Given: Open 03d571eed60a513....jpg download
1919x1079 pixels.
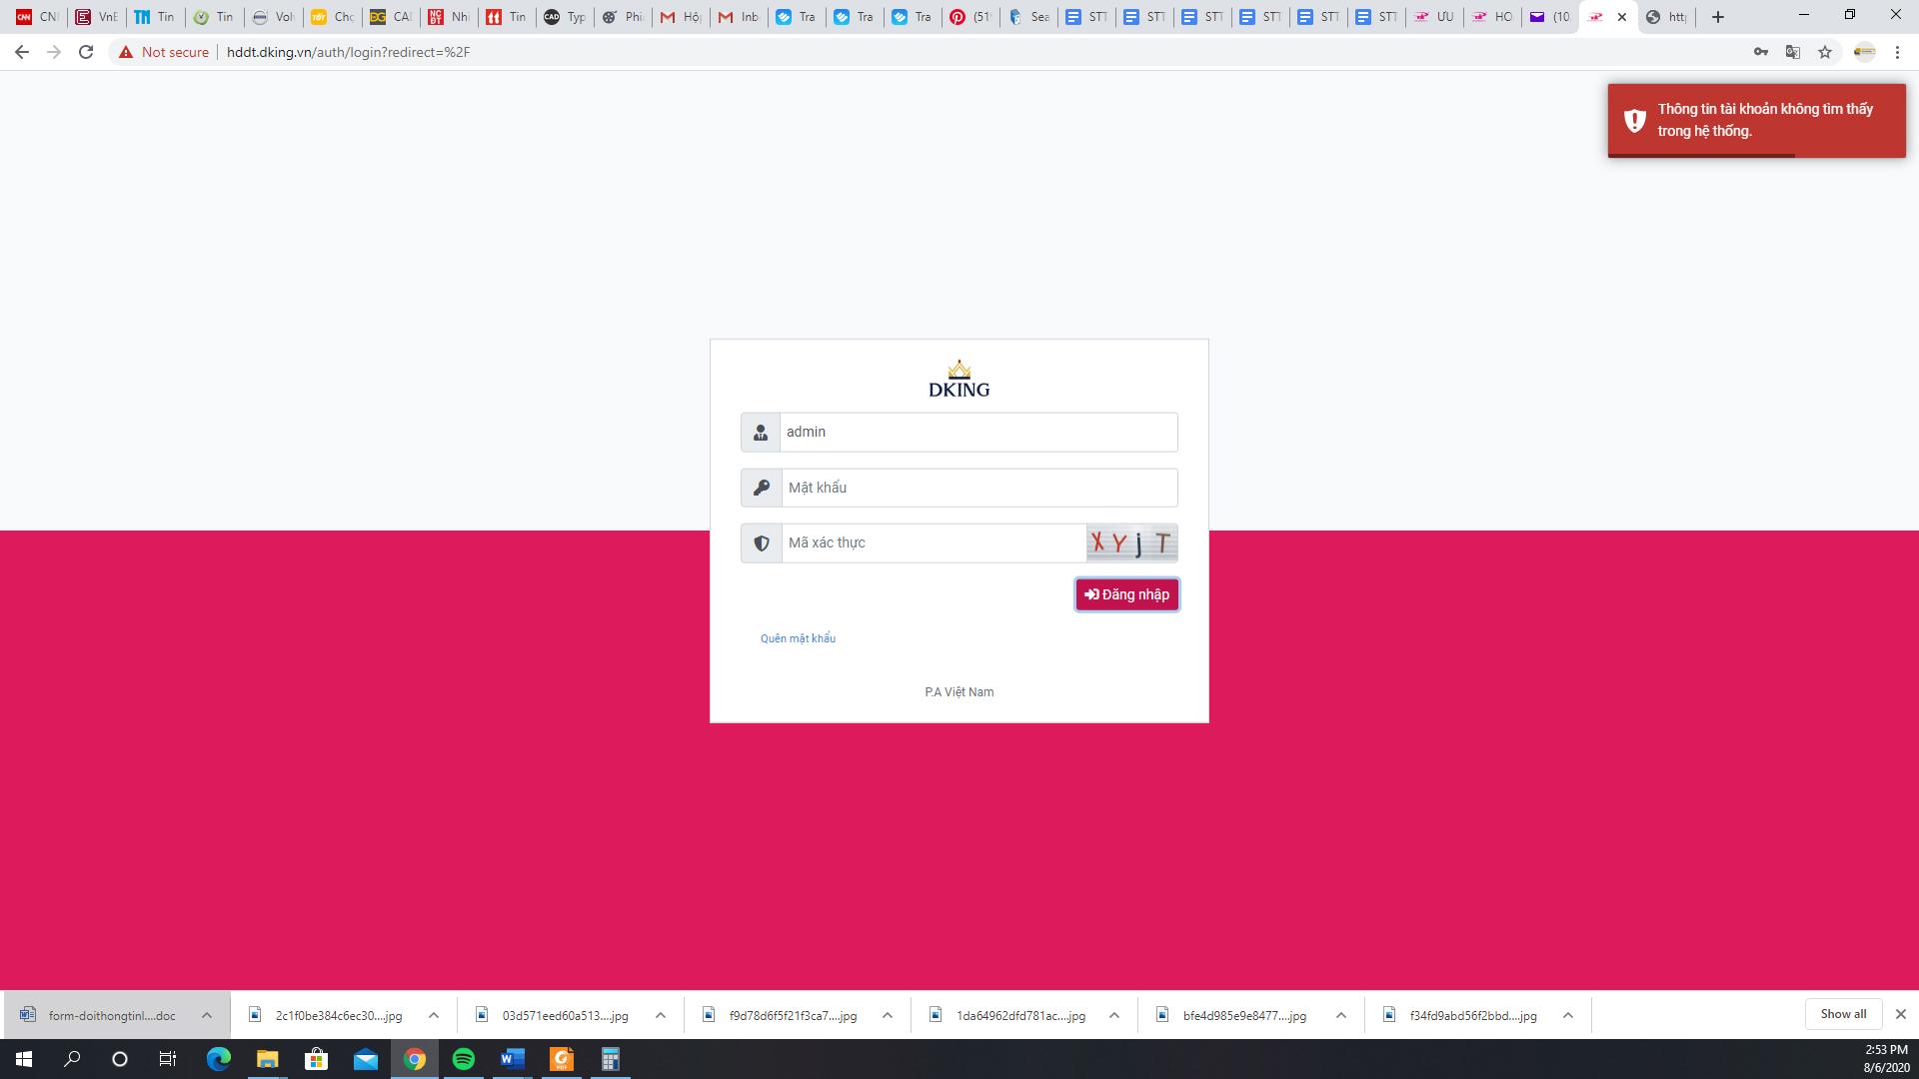Looking at the screenshot, I should pos(554,1015).
